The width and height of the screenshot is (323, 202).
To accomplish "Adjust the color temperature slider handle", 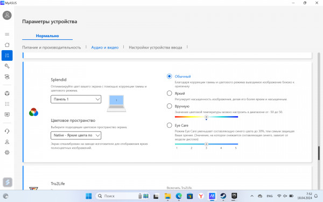I will 206,117.
